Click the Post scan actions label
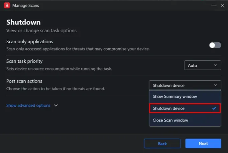Viewport: 228px width, 153px height. click(24, 81)
